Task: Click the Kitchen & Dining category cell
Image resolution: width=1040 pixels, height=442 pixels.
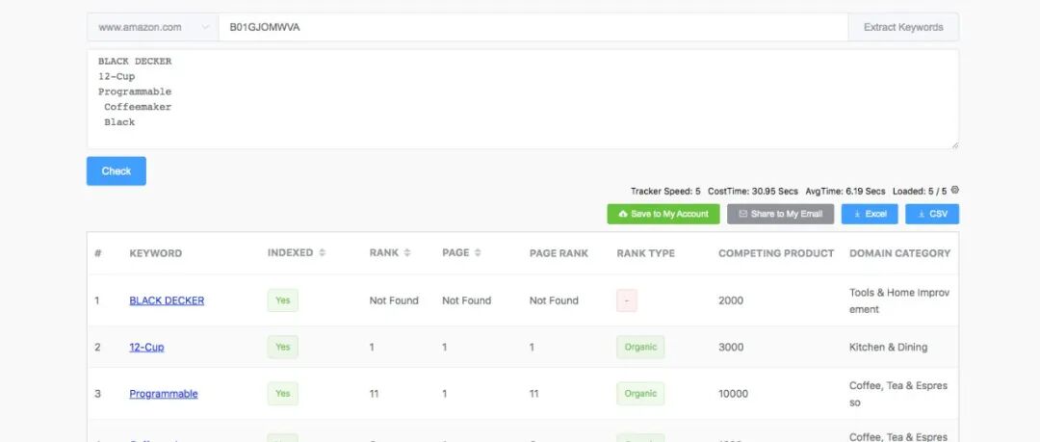Action: click(888, 347)
